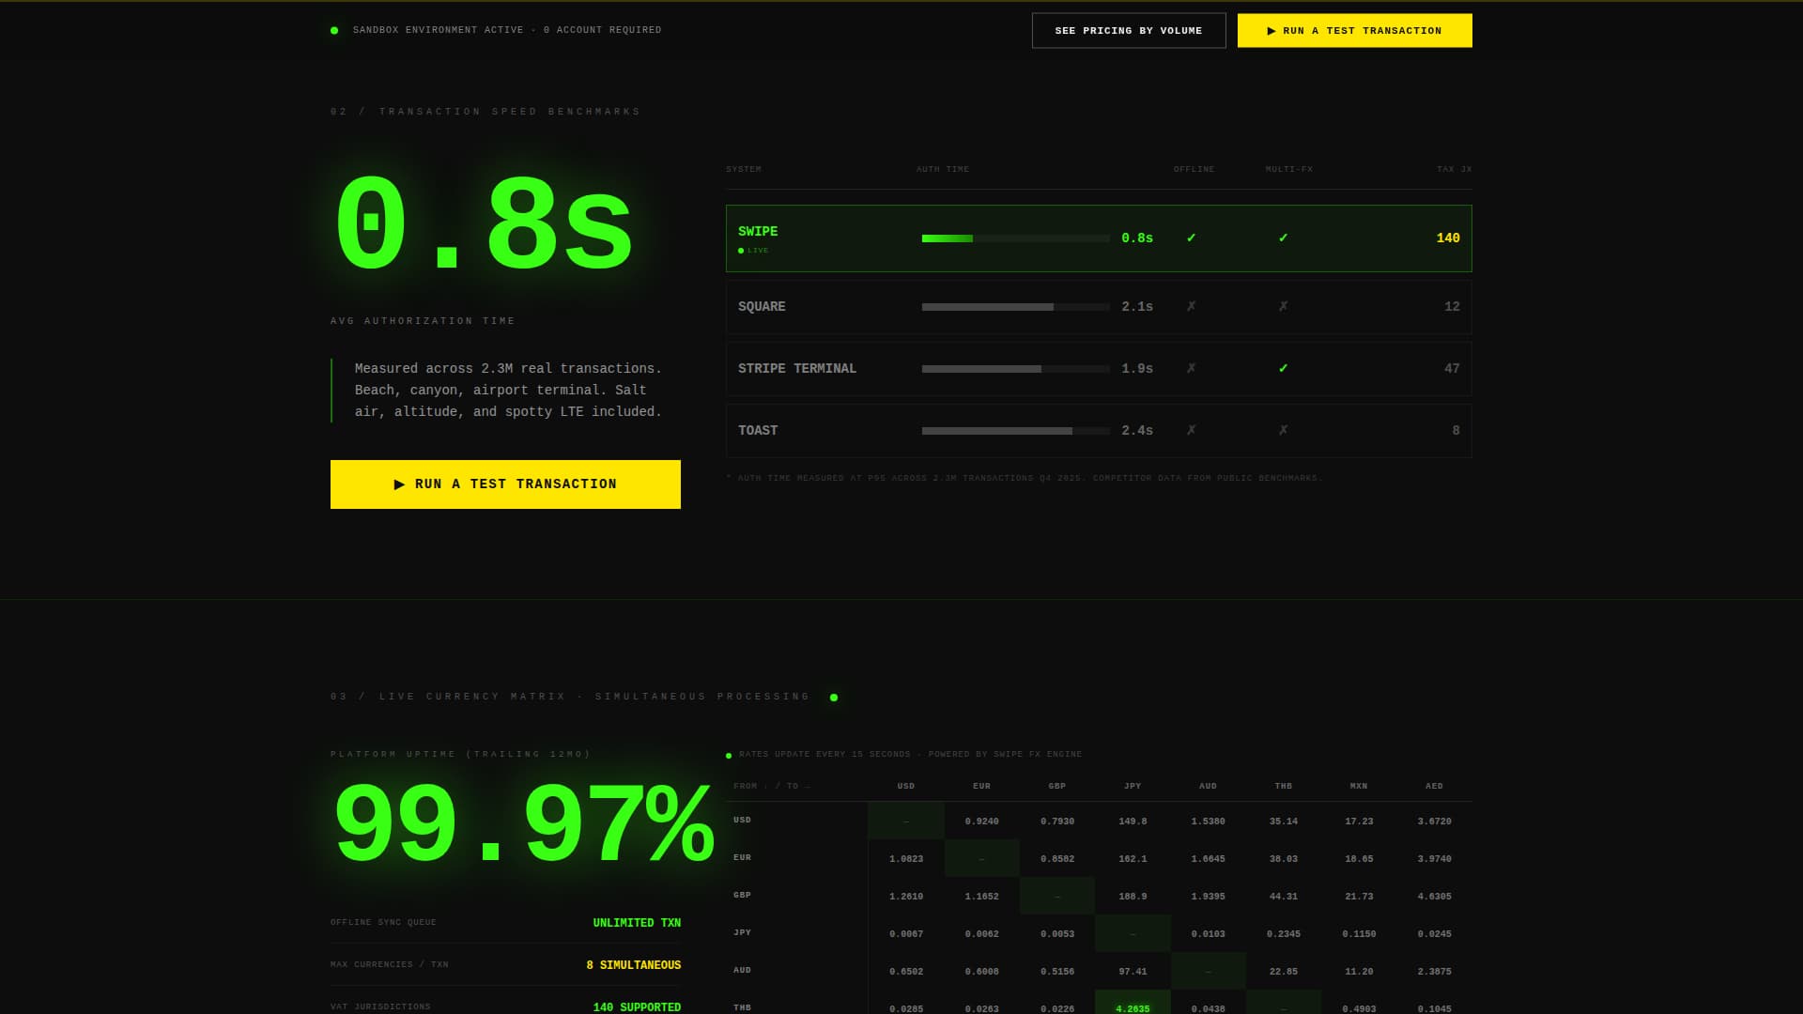Click the GBP to THB rate 44.31
The width and height of the screenshot is (1803, 1014).
tap(1284, 897)
